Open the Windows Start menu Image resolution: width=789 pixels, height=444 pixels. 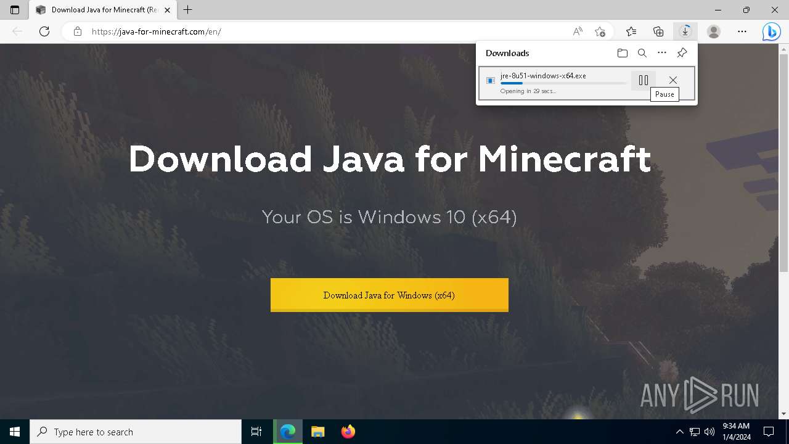click(15, 432)
